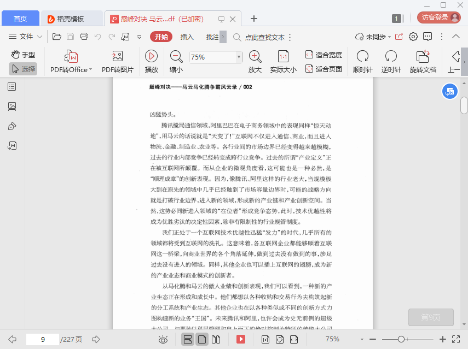The image size is (468, 349).
Task: Click the 缩小 zoom out magnifier
Action: [x=176, y=56]
